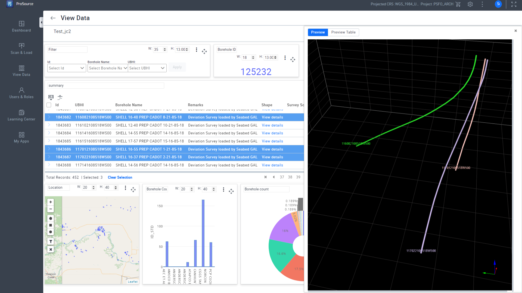This screenshot has height=293, width=522.
Task: Check the select-all checkbox in the table header
Action: pos(49,105)
